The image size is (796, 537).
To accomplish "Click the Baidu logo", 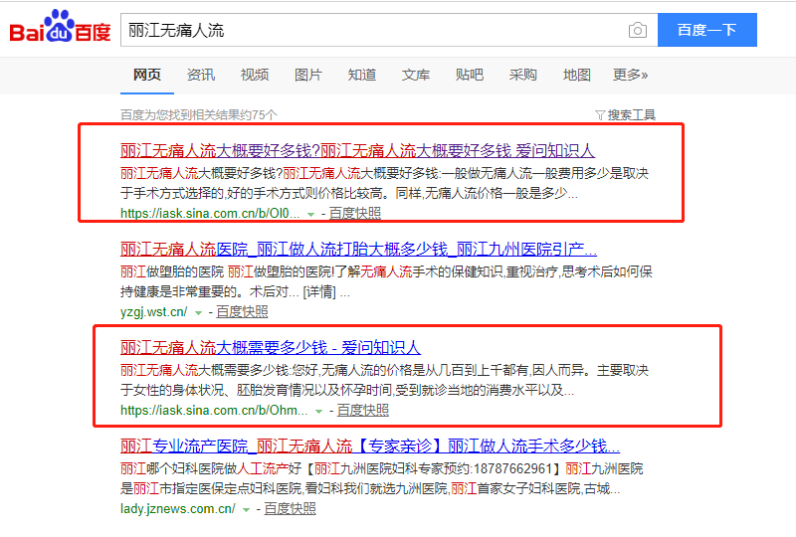I will (x=60, y=30).
